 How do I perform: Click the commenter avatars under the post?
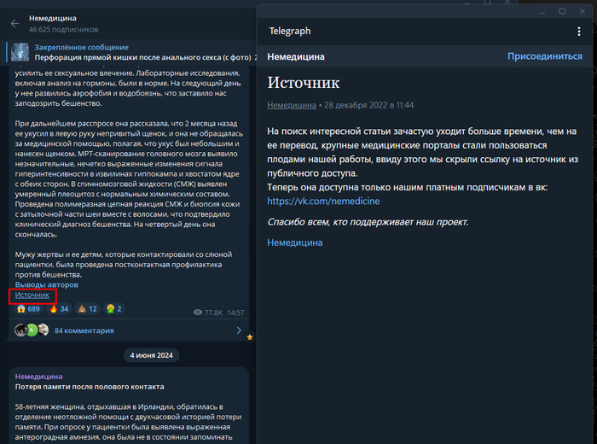point(31,330)
